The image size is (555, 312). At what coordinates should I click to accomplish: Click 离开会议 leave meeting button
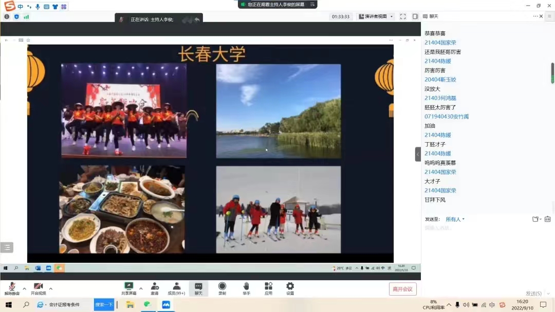402,289
